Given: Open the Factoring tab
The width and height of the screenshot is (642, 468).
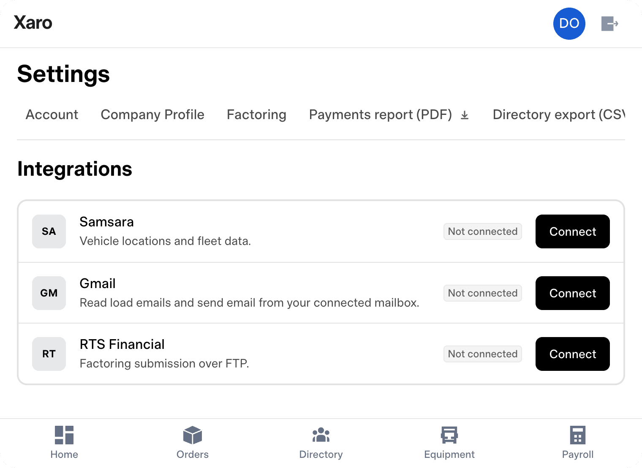Looking at the screenshot, I should [256, 114].
